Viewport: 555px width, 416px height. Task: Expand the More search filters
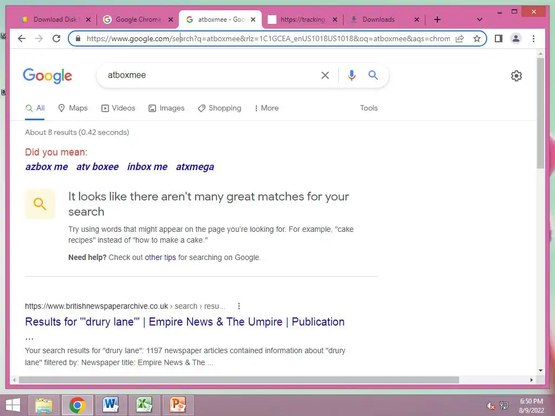[x=267, y=108]
